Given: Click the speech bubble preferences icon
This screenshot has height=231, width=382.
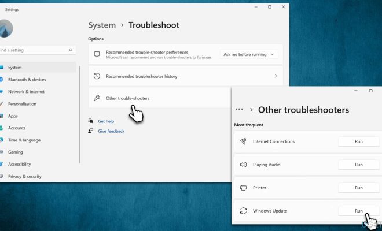Looking at the screenshot, I should (x=97, y=54).
